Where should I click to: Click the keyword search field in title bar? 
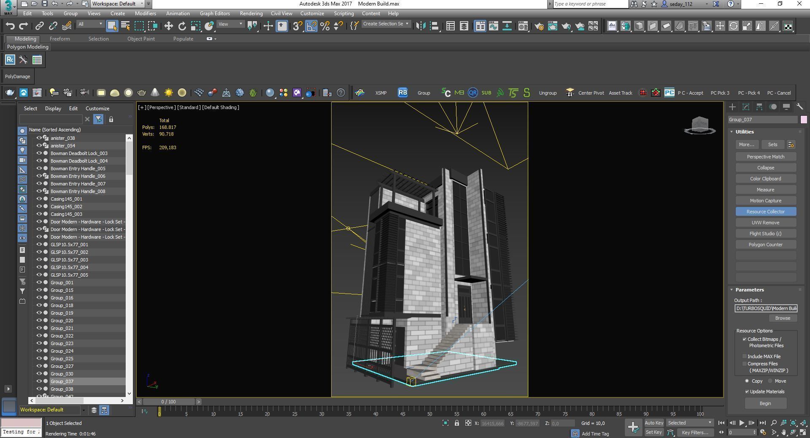point(590,4)
